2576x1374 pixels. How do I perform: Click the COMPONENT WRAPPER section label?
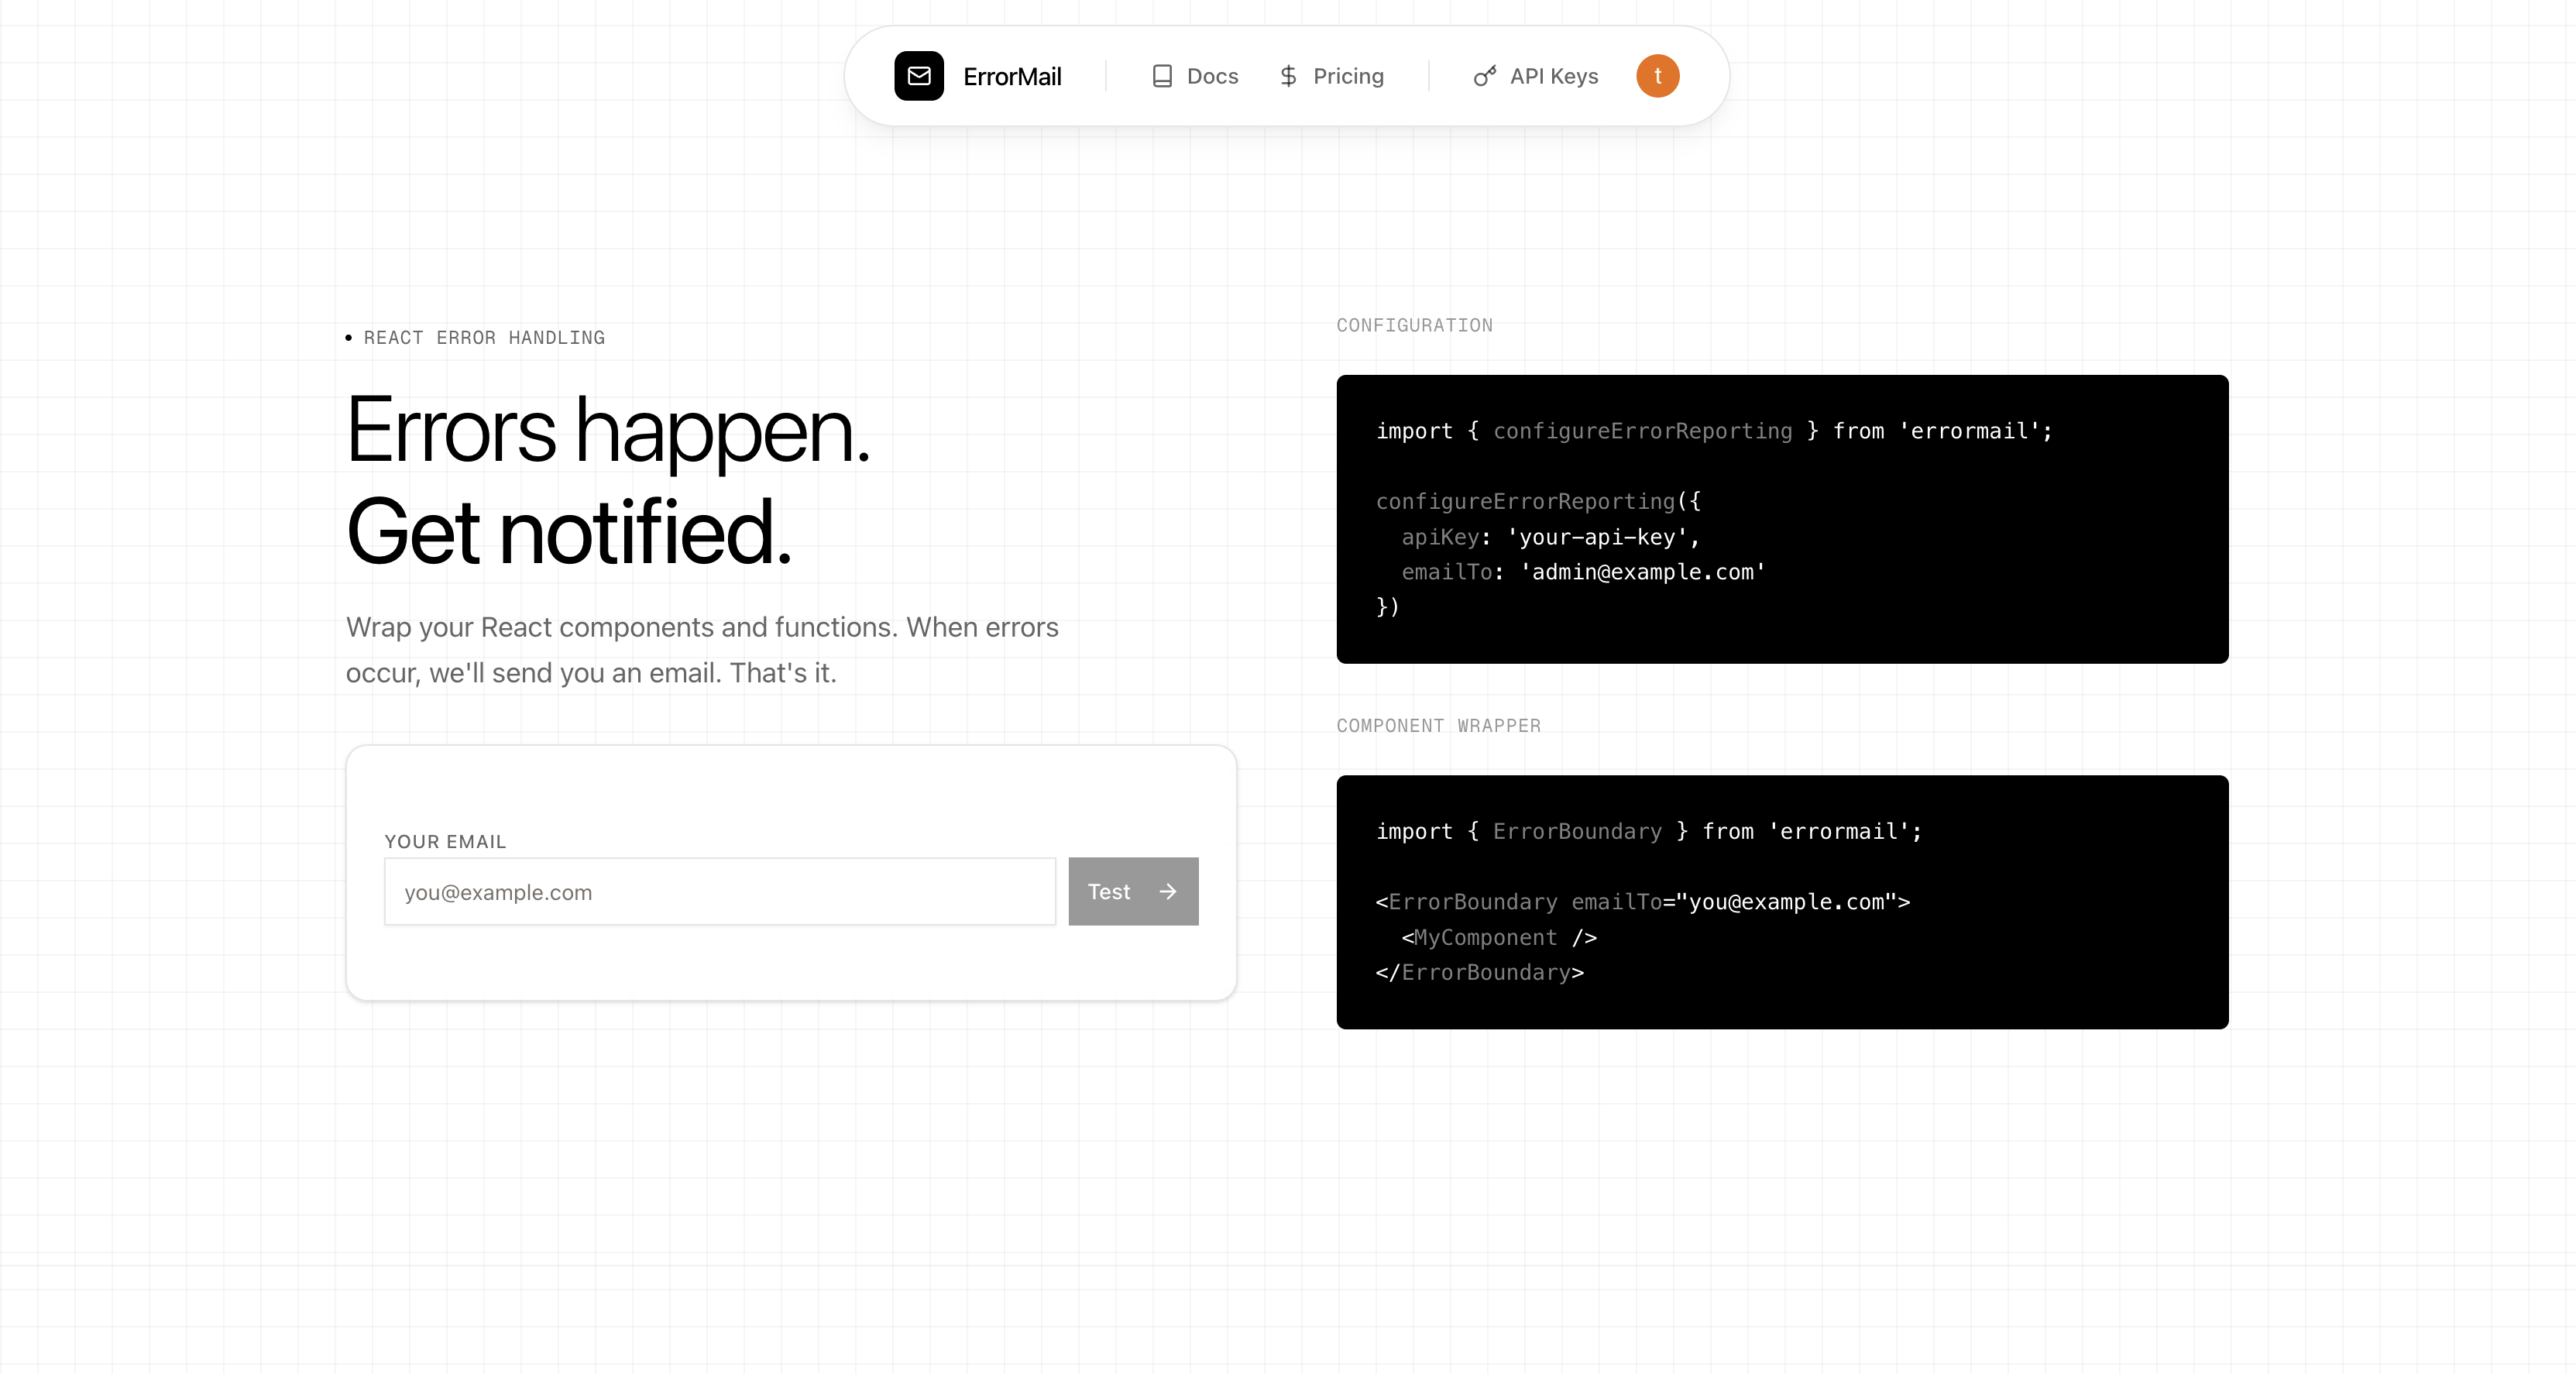[1438, 726]
